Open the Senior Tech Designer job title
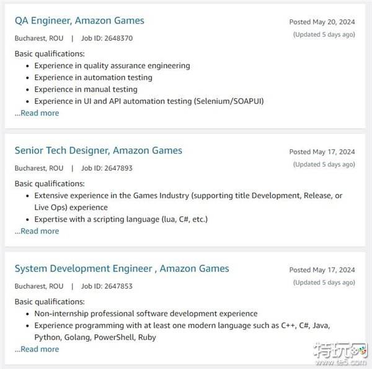The height and width of the screenshot is (369, 372). point(99,150)
